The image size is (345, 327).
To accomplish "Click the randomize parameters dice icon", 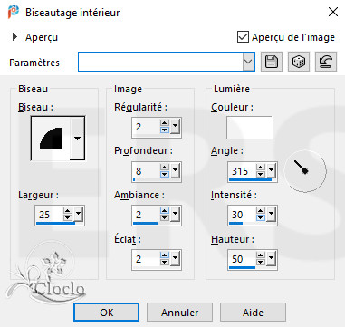I will (299, 62).
